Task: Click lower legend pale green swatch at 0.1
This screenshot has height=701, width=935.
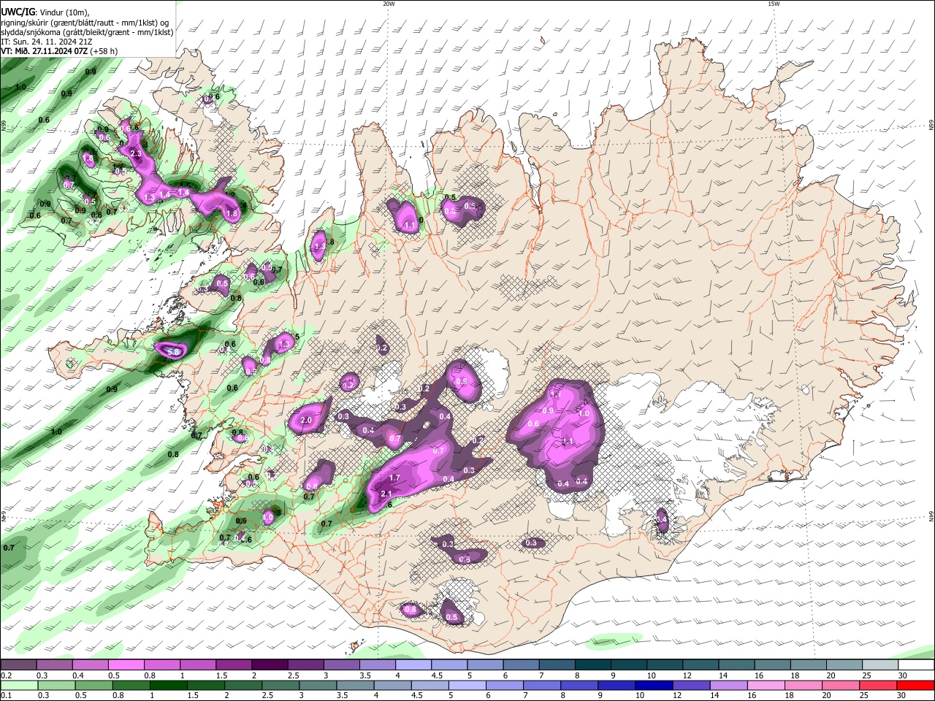Action: pos(18,685)
